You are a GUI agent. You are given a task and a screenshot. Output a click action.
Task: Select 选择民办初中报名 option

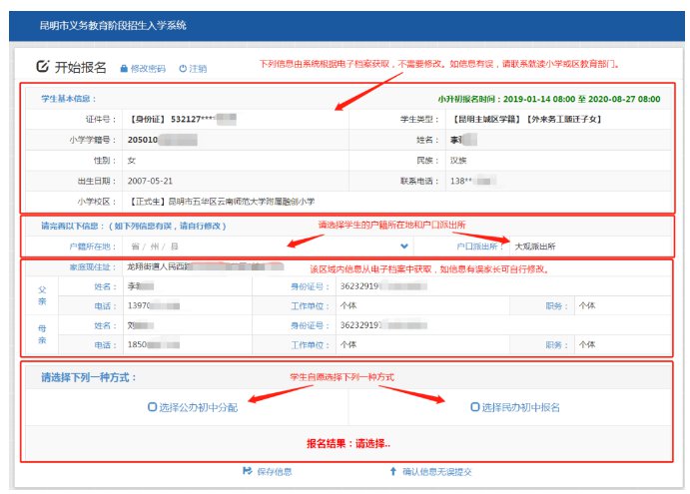point(474,407)
